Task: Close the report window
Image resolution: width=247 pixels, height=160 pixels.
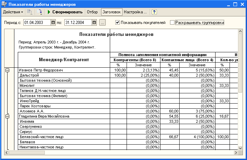Action: 243,4
